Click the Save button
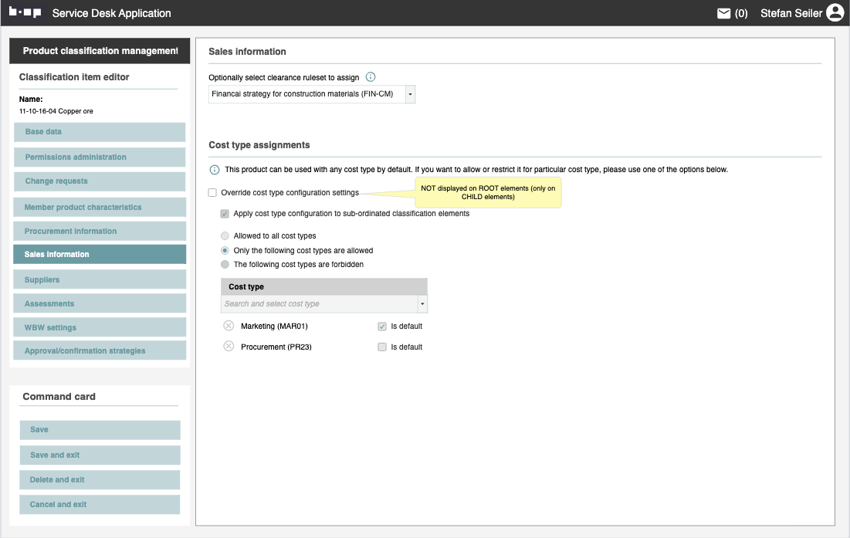The height and width of the screenshot is (538, 850). click(100, 430)
